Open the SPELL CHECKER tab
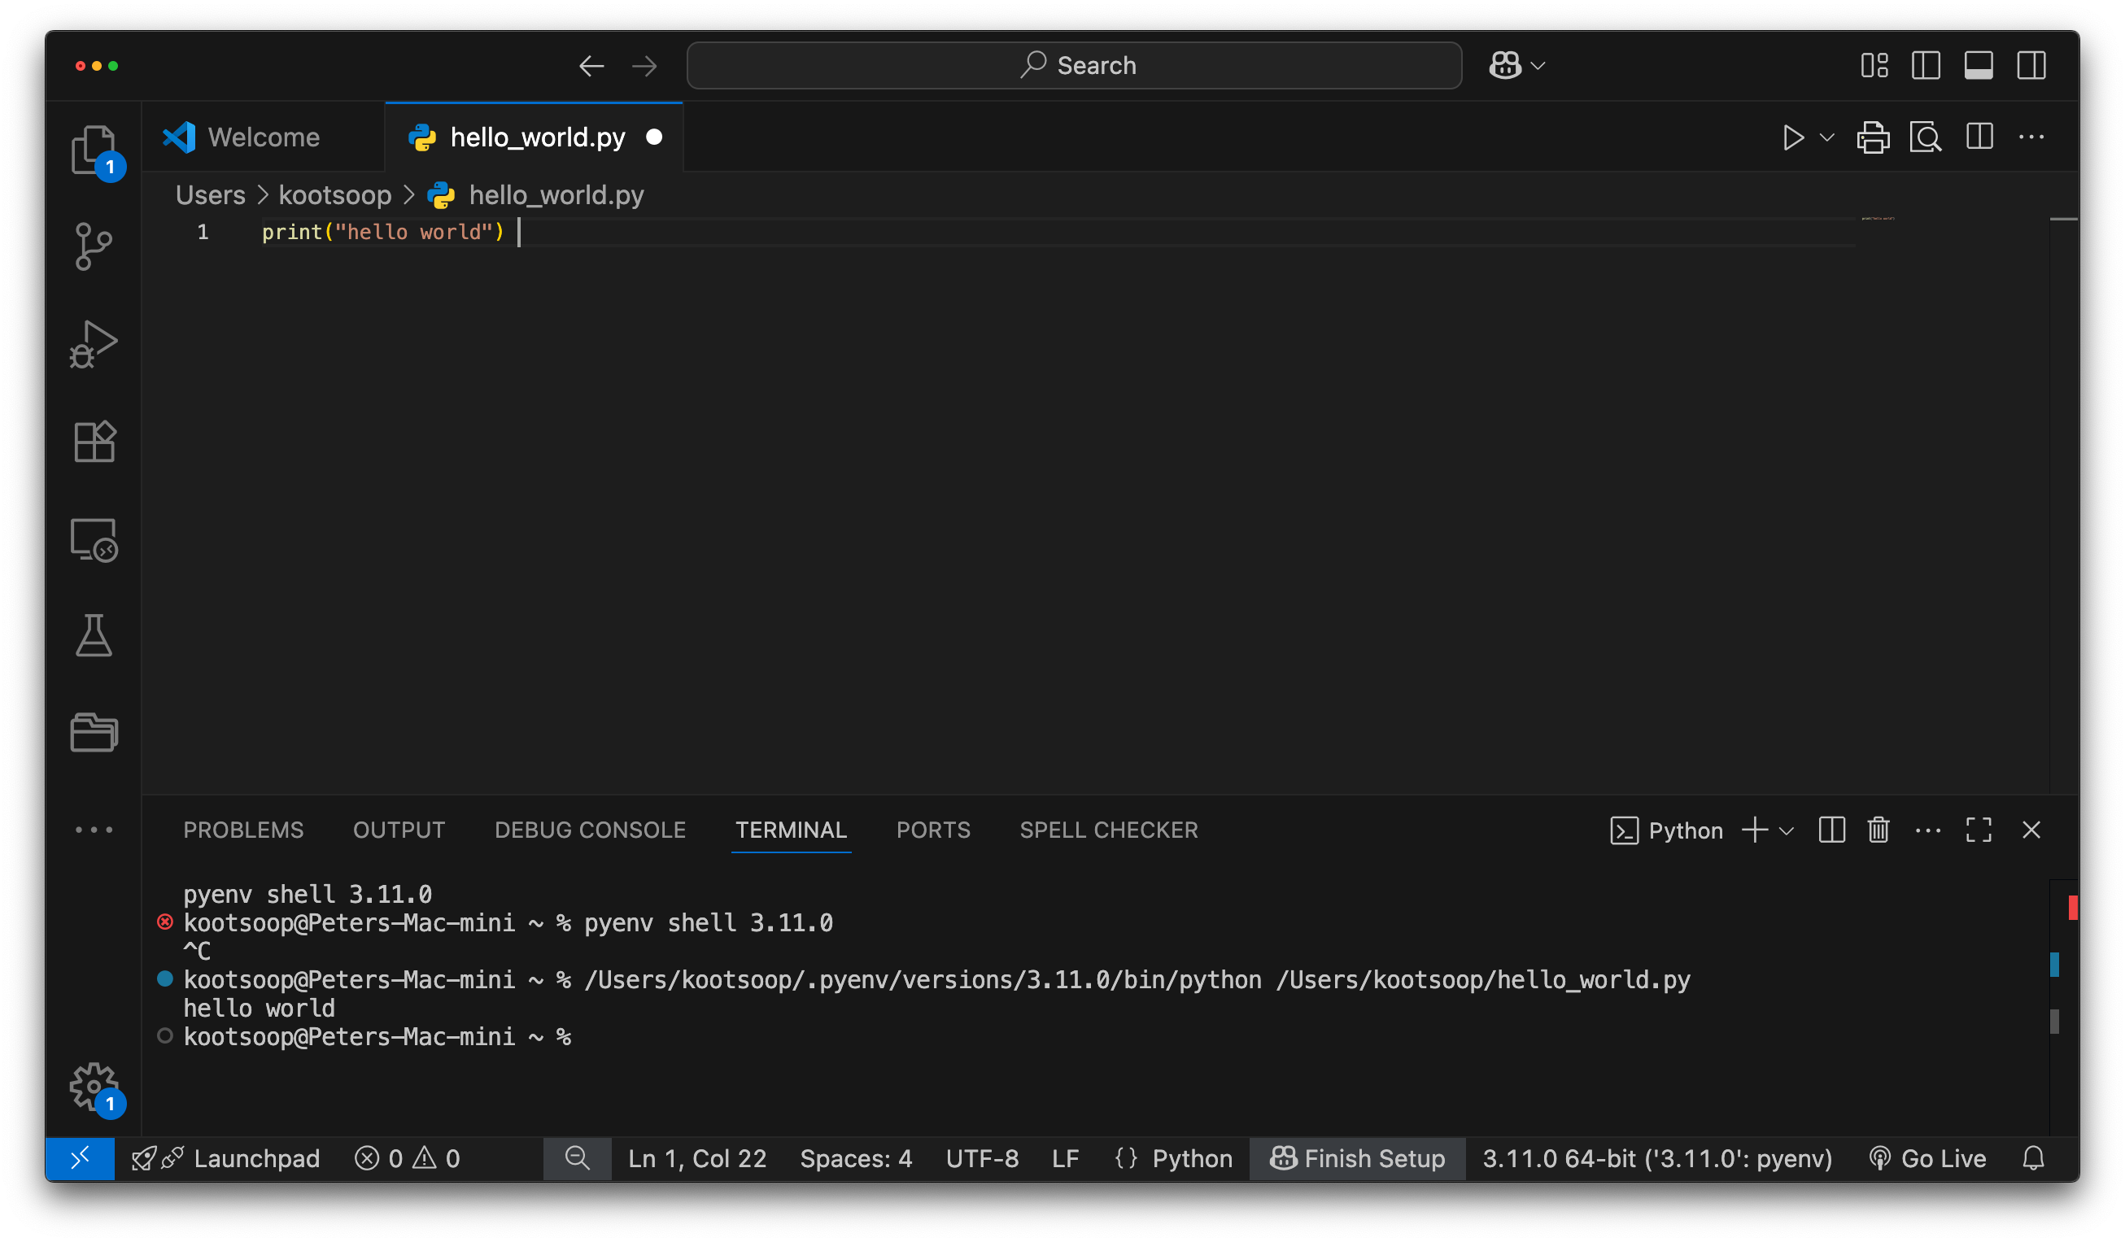 tap(1109, 830)
